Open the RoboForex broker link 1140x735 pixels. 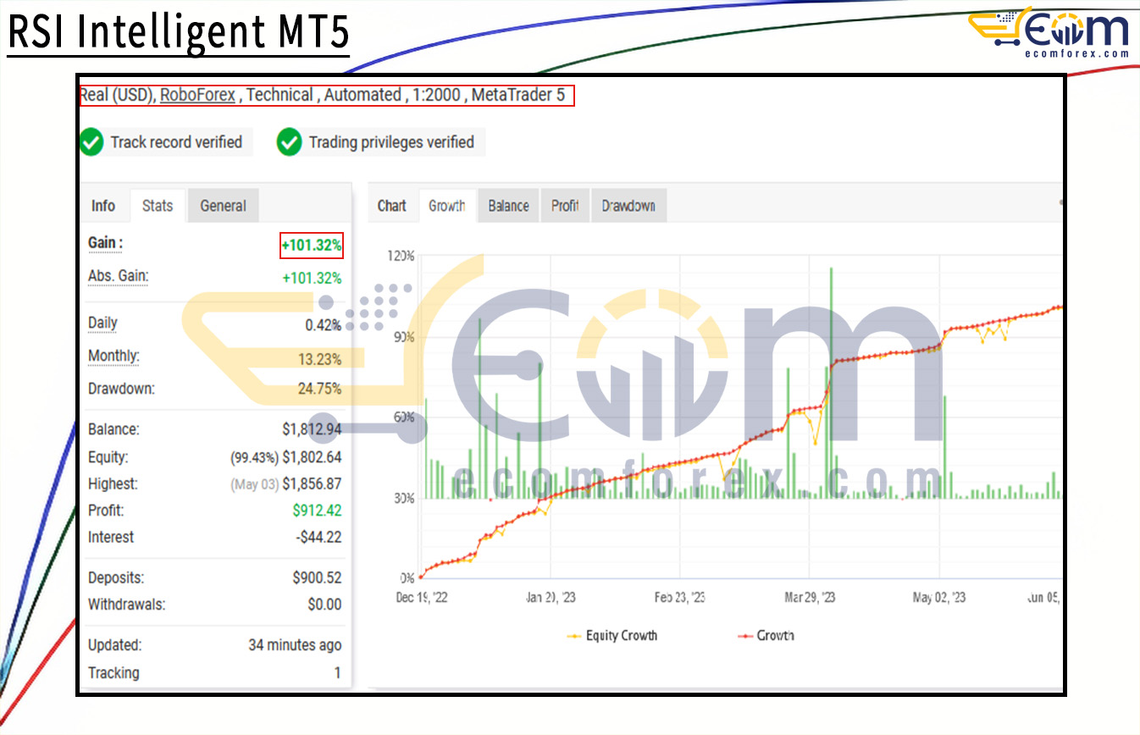[197, 95]
